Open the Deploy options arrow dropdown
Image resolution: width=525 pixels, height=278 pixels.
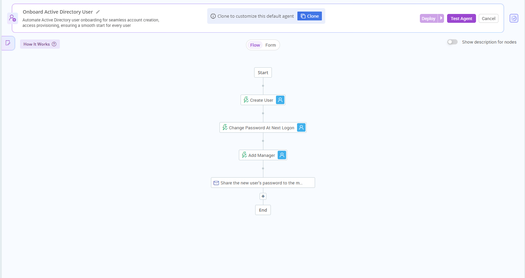[441, 18]
